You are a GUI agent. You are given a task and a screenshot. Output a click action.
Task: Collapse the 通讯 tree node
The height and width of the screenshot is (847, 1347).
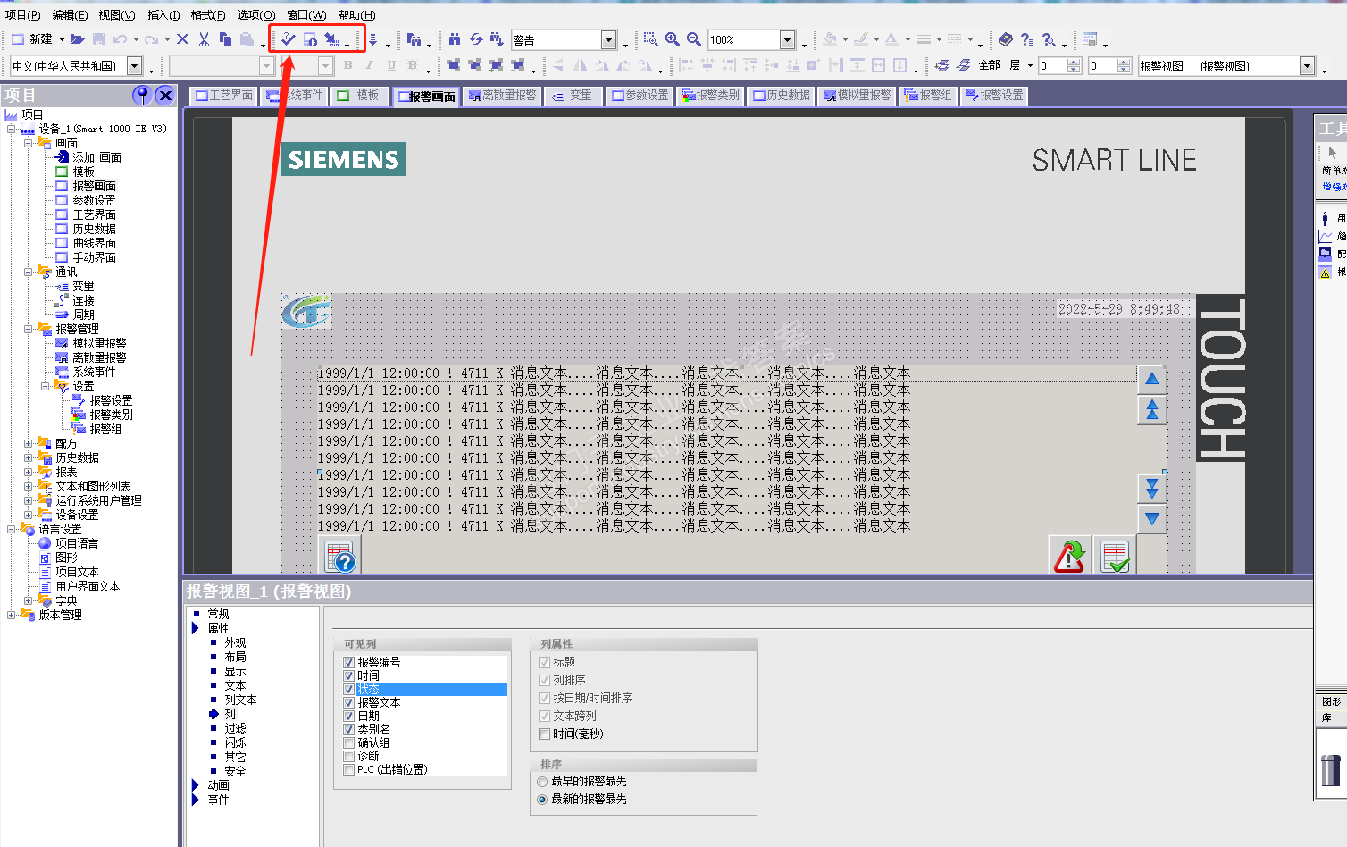coord(28,272)
